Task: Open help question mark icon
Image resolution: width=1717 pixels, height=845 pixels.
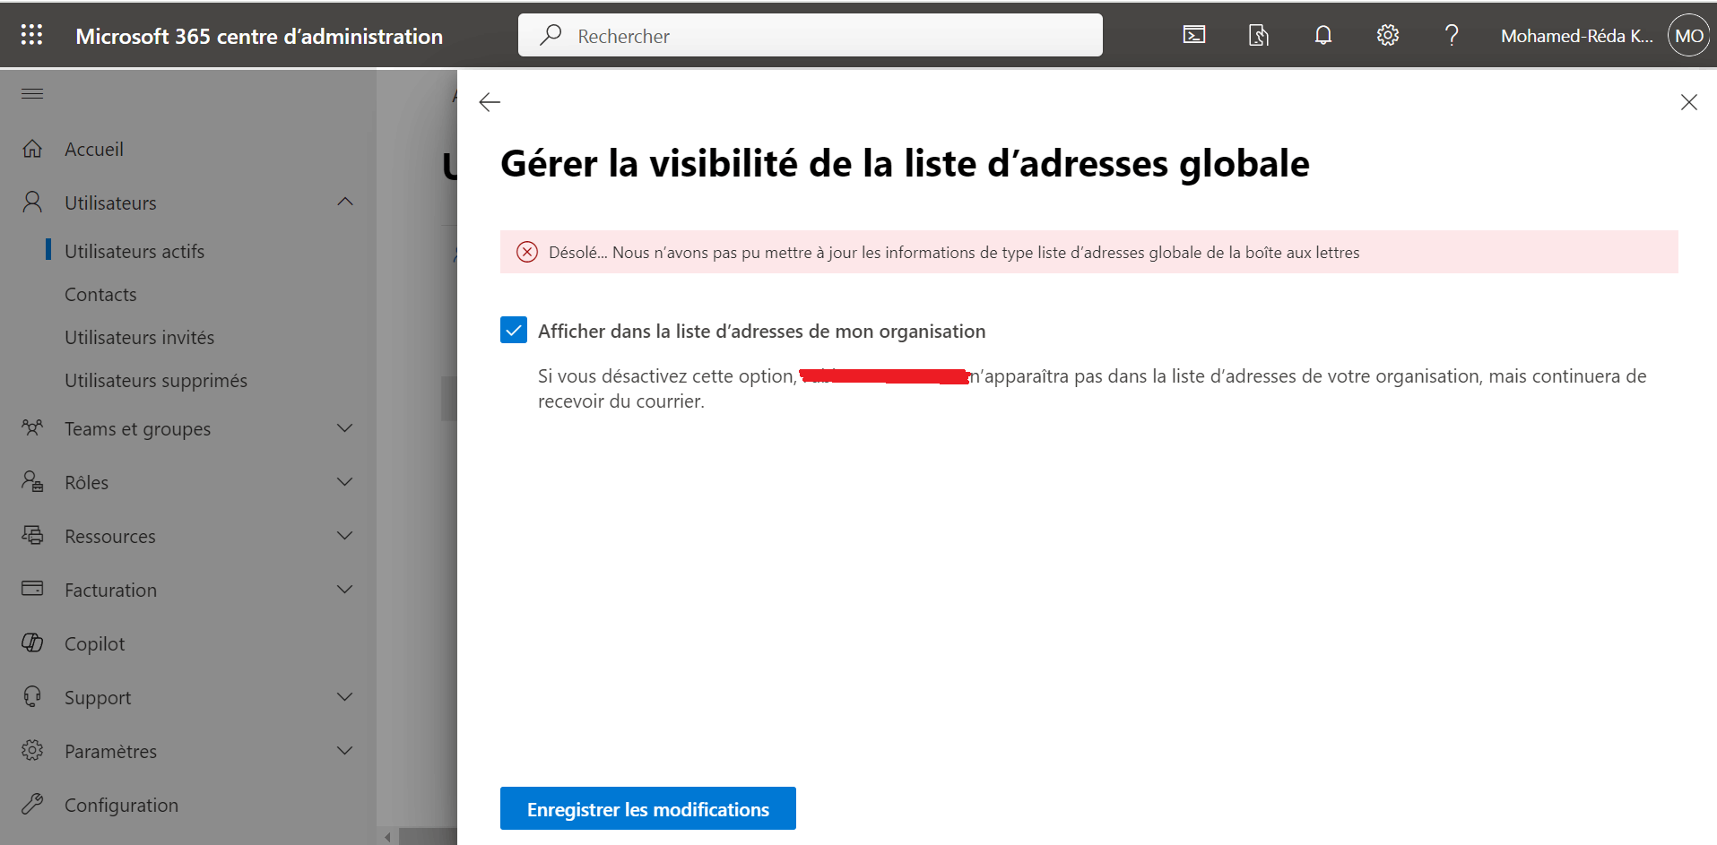Action: coord(1452,35)
